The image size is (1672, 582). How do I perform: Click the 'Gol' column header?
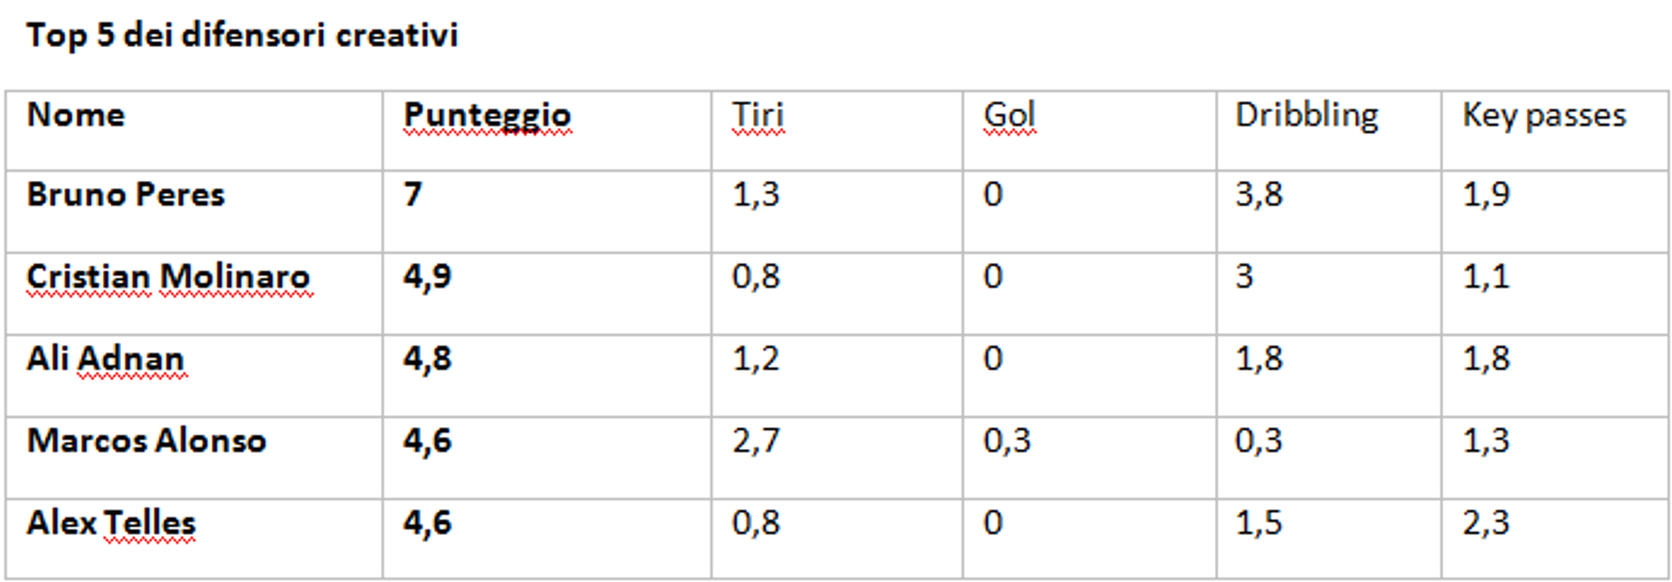[x=1009, y=115]
